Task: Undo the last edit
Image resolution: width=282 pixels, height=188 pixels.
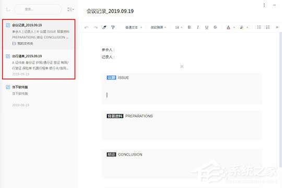Action: click(86, 27)
